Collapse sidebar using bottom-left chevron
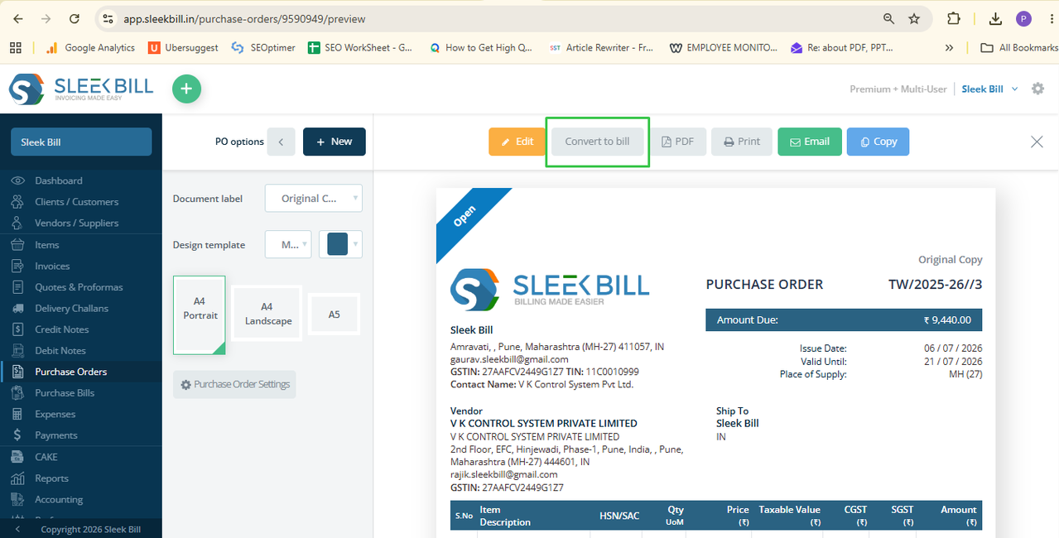1059x538 pixels. click(x=17, y=529)
